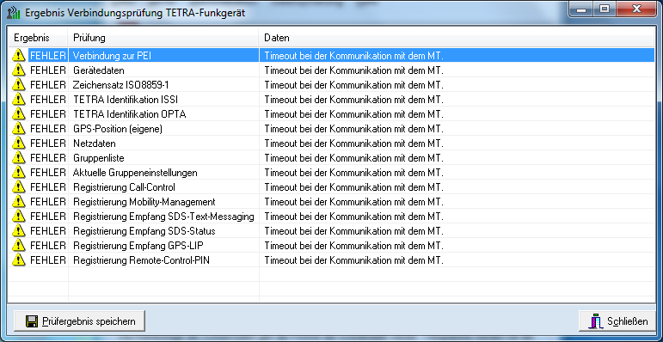Sort by the Daten column header
663x342 pixels.
click(457, 38)
